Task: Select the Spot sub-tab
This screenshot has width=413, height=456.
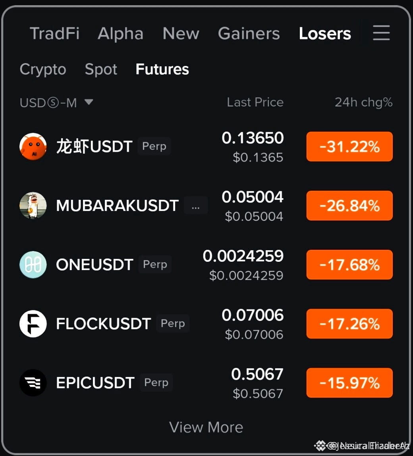Action: click(x=101, y=70)
